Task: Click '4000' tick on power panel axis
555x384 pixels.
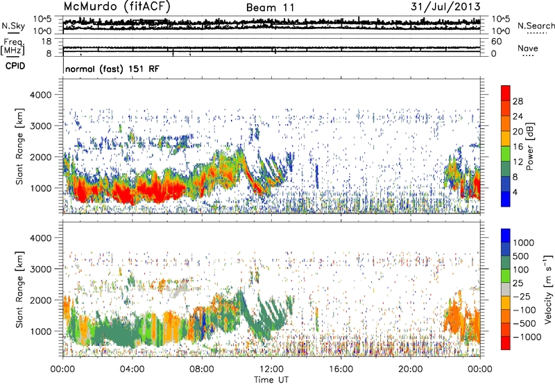Action: tap(40, 95)
